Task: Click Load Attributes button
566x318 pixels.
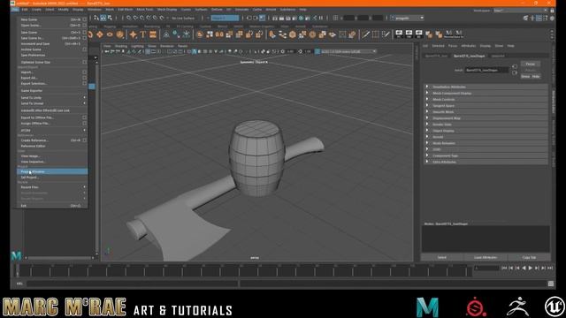Action: click(x=486, y=257)
